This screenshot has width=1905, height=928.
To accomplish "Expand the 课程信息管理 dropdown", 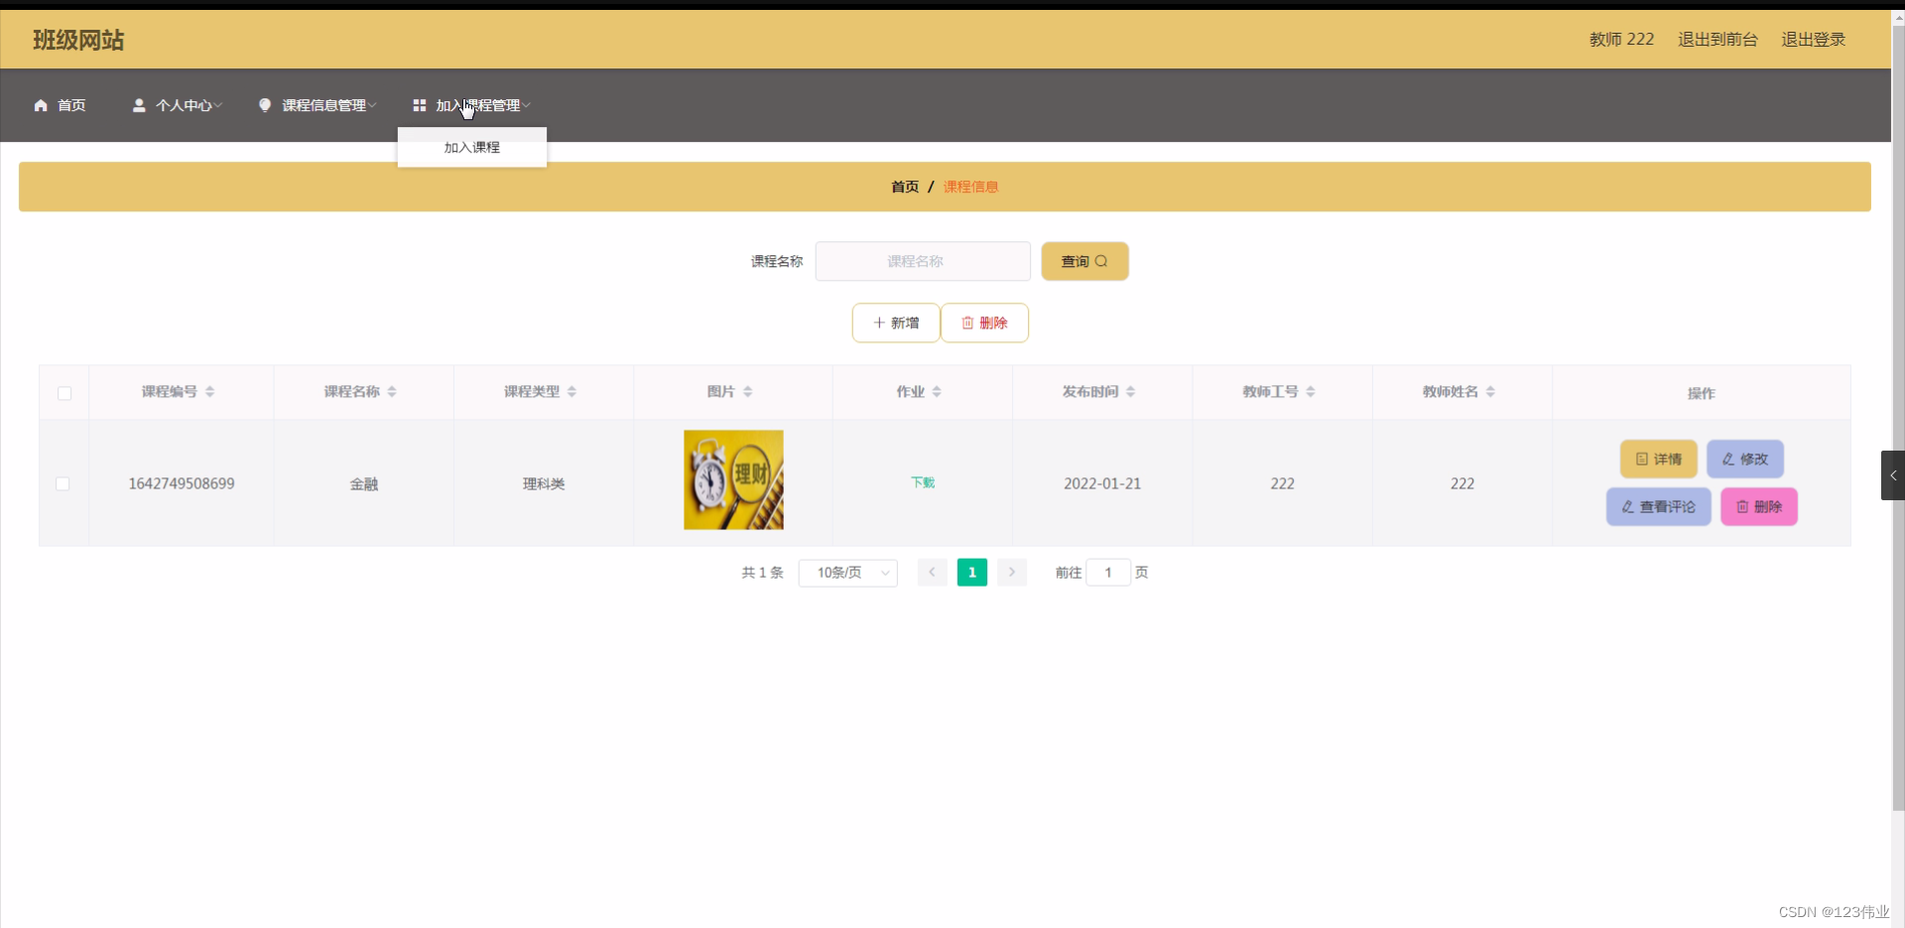I will coord(322,105).
